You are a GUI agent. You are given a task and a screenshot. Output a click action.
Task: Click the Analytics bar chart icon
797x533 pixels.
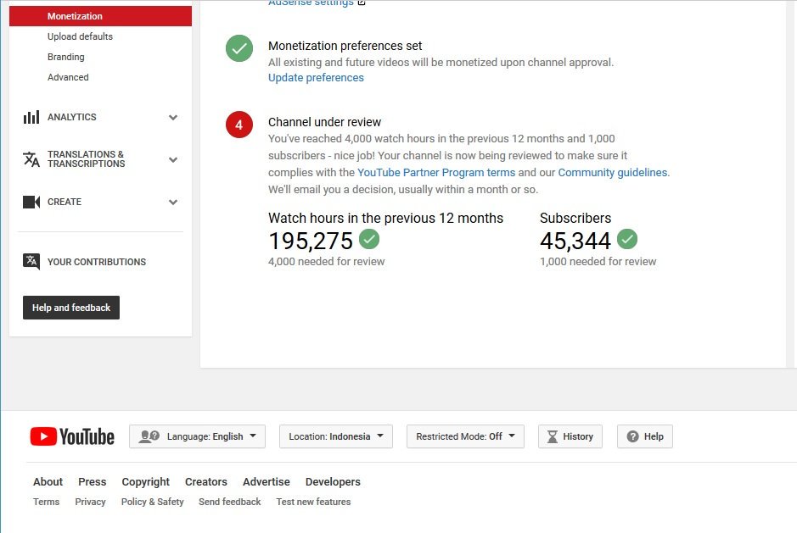coord(31,117)
